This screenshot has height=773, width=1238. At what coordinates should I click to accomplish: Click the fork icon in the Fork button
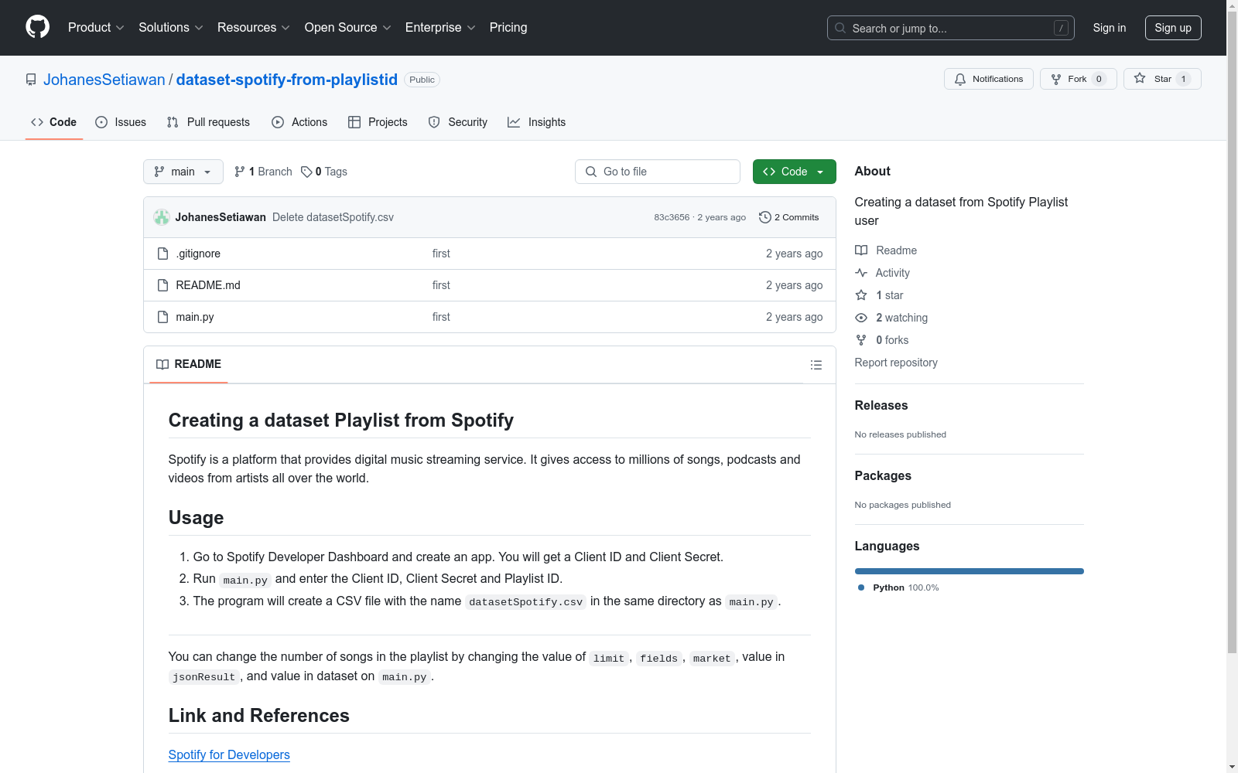pyautogui.click(x=1056, y=79)
